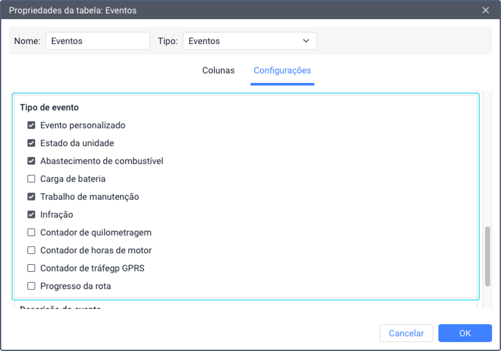Toggle the Infração checkbox off

click(31, 215)
